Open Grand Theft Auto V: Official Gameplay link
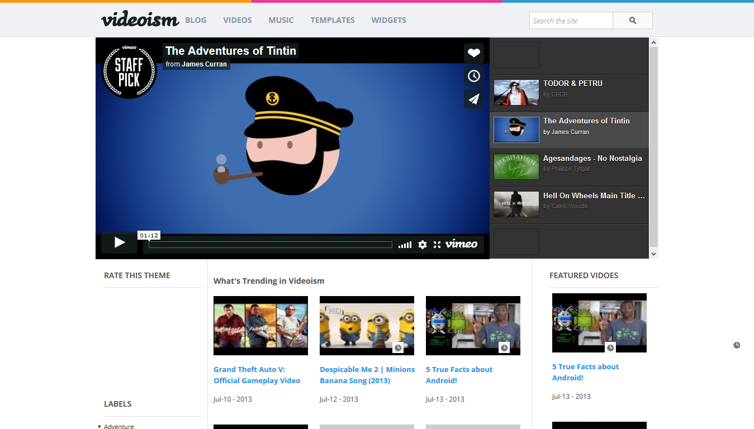This screenshot has width=754, height=429. point(257,375)
